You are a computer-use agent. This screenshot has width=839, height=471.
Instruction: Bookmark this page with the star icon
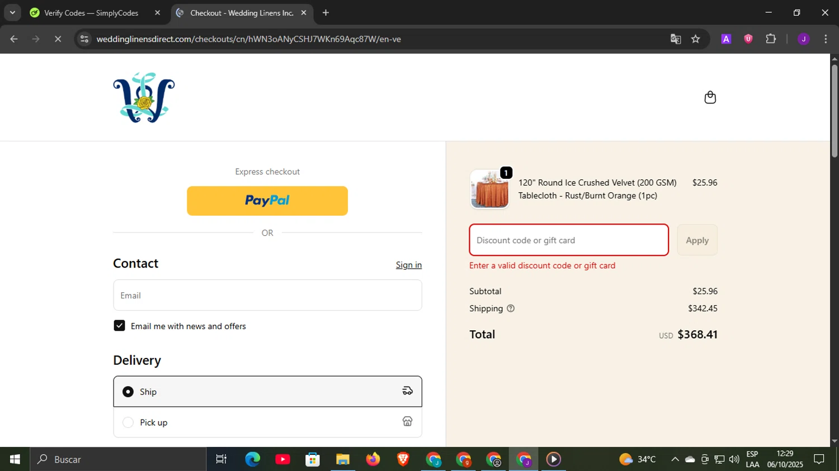click(696, 39)
